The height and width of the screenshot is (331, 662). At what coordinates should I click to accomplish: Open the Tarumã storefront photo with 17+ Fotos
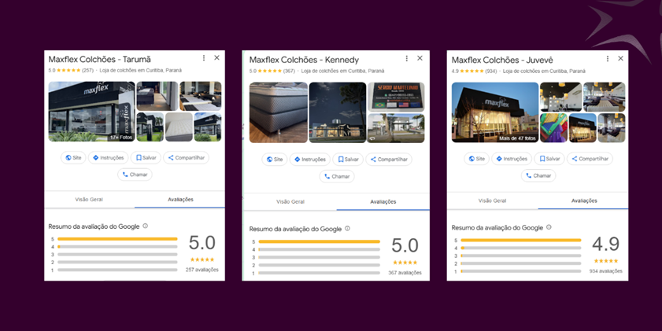click(91, 112)
